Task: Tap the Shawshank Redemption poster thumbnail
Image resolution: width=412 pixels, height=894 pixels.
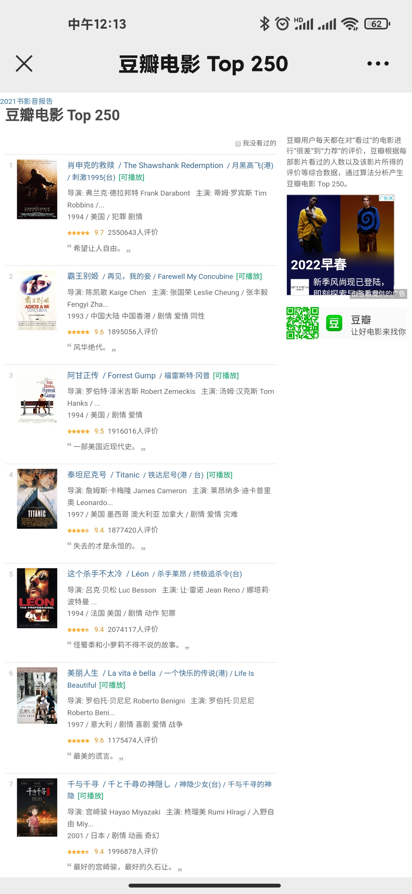Action: point(37,189)
